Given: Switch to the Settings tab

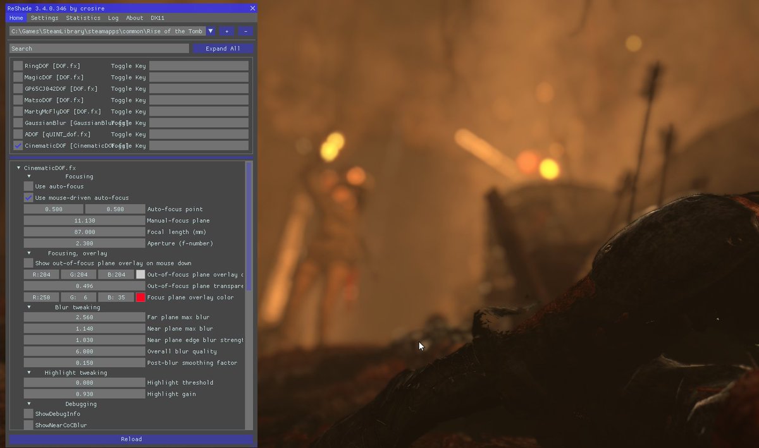Looking at the screenshot, I should (x=44, y=18).
